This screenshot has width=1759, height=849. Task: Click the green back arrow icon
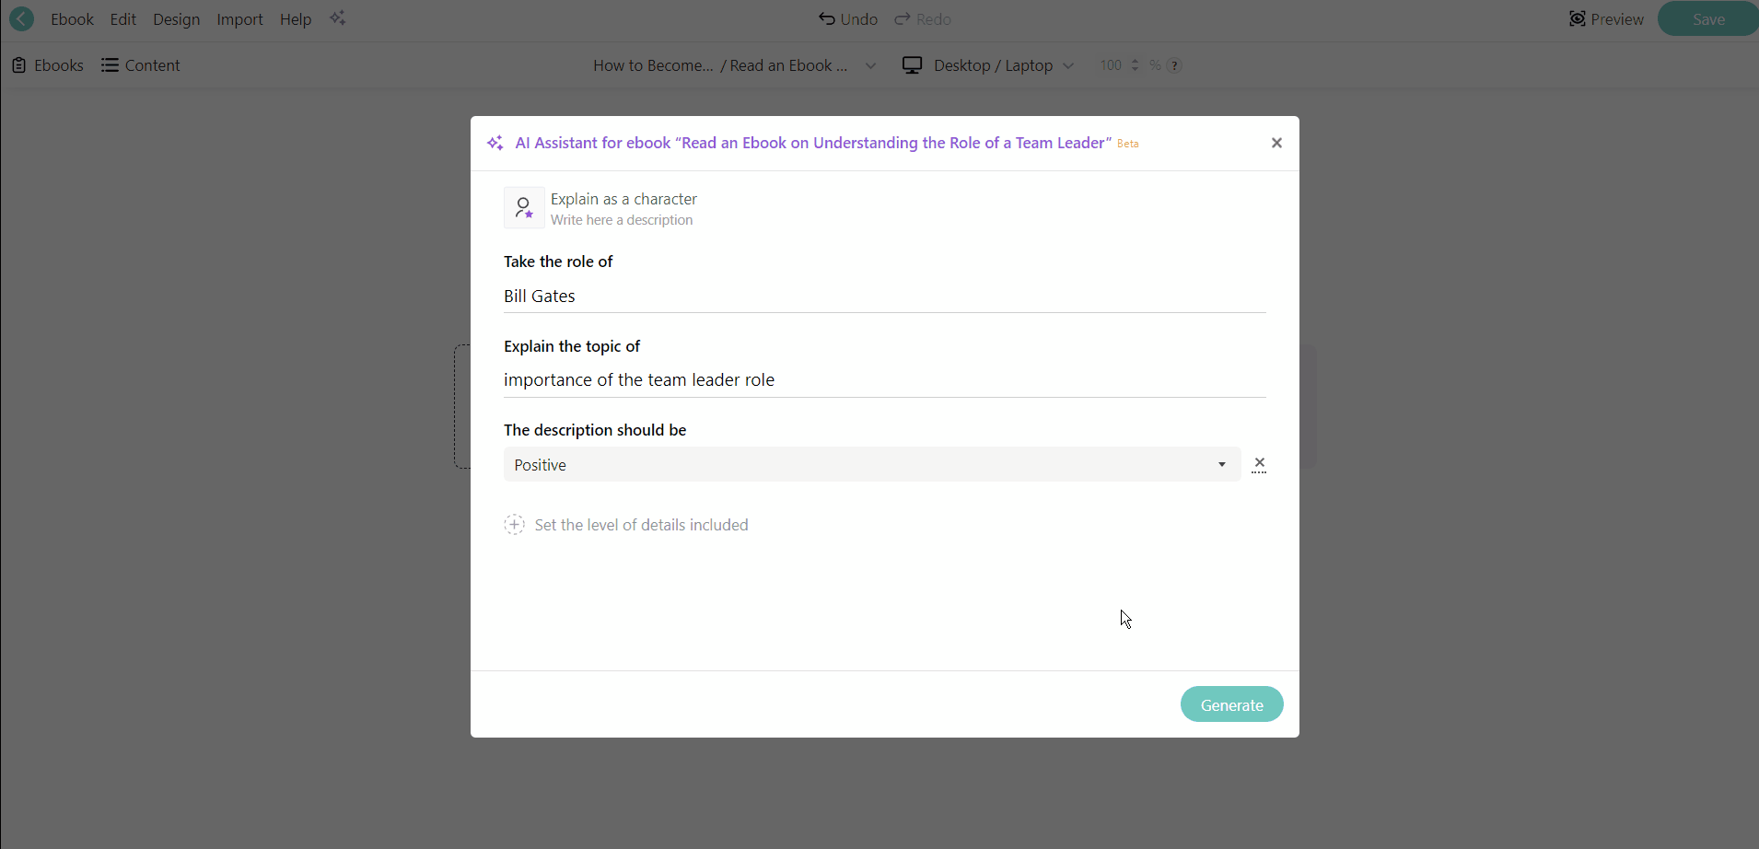coord(21,19)
